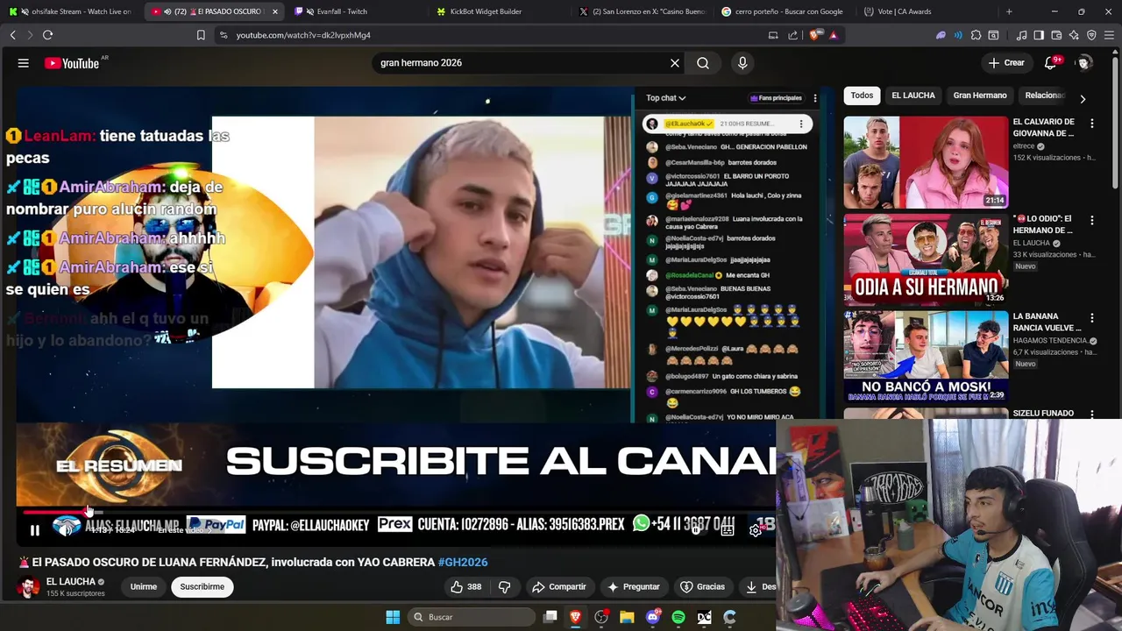
Task: Toggle the browser sidebar panel icon
Action: tap(1039, 35)
